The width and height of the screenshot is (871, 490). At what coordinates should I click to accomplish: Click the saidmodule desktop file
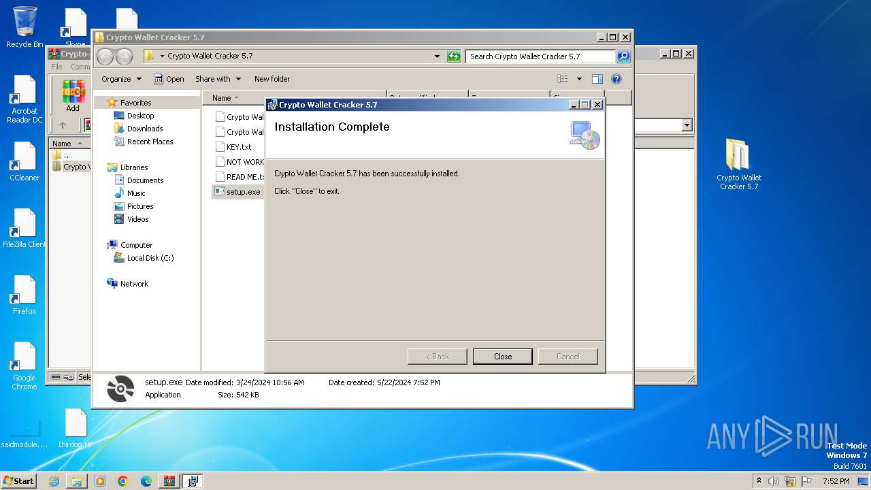(24, 433)
